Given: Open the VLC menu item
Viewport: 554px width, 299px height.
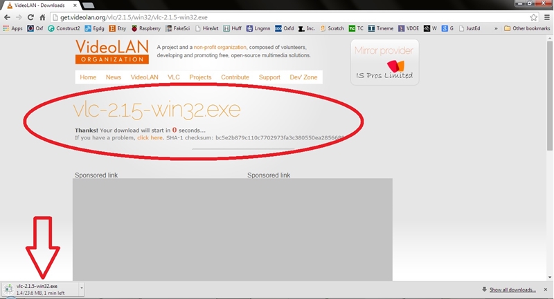Looking at the screenshot, I should point(174,77).
